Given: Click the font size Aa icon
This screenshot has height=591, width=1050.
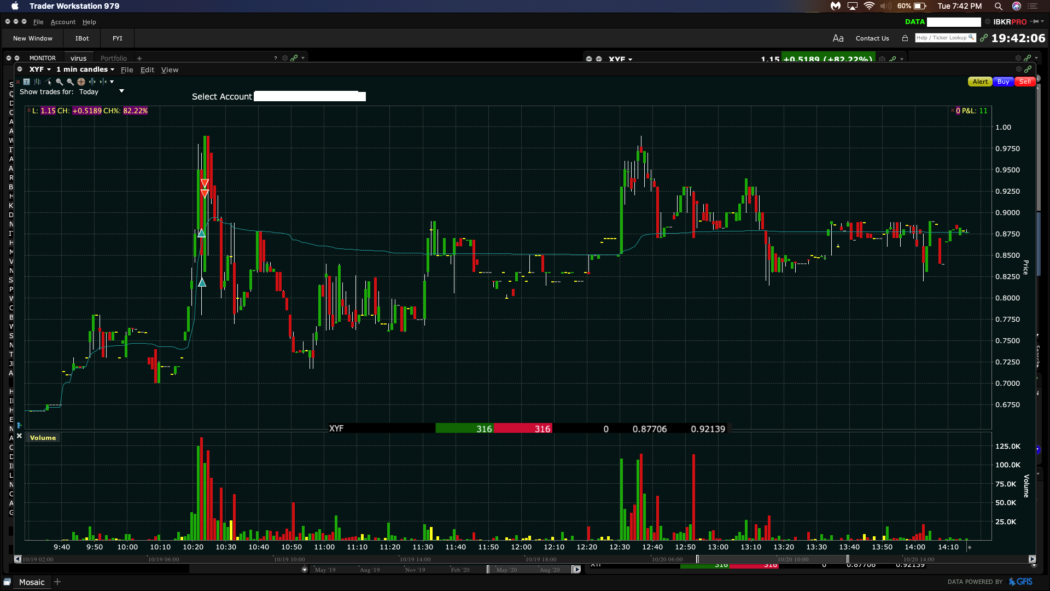Looking at the screenshot, I should (838, 38).
